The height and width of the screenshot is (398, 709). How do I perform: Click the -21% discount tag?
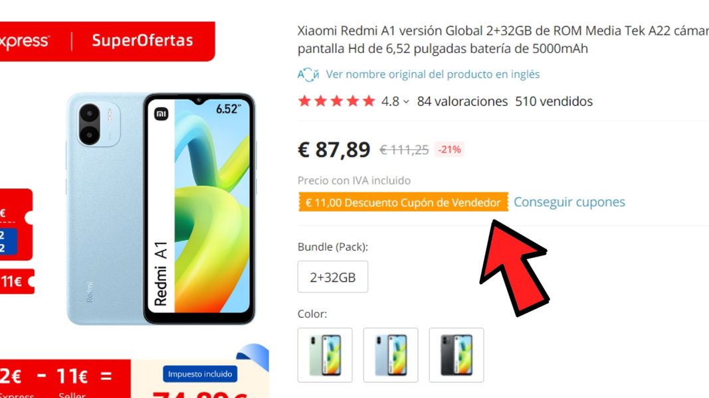[449, 149]
